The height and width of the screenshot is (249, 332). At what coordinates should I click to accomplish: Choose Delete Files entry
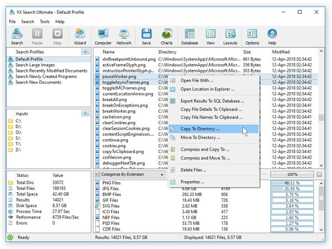pos(214,170)
